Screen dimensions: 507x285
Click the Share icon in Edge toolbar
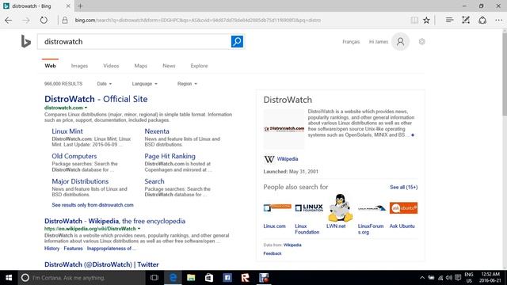pos(482,20)
